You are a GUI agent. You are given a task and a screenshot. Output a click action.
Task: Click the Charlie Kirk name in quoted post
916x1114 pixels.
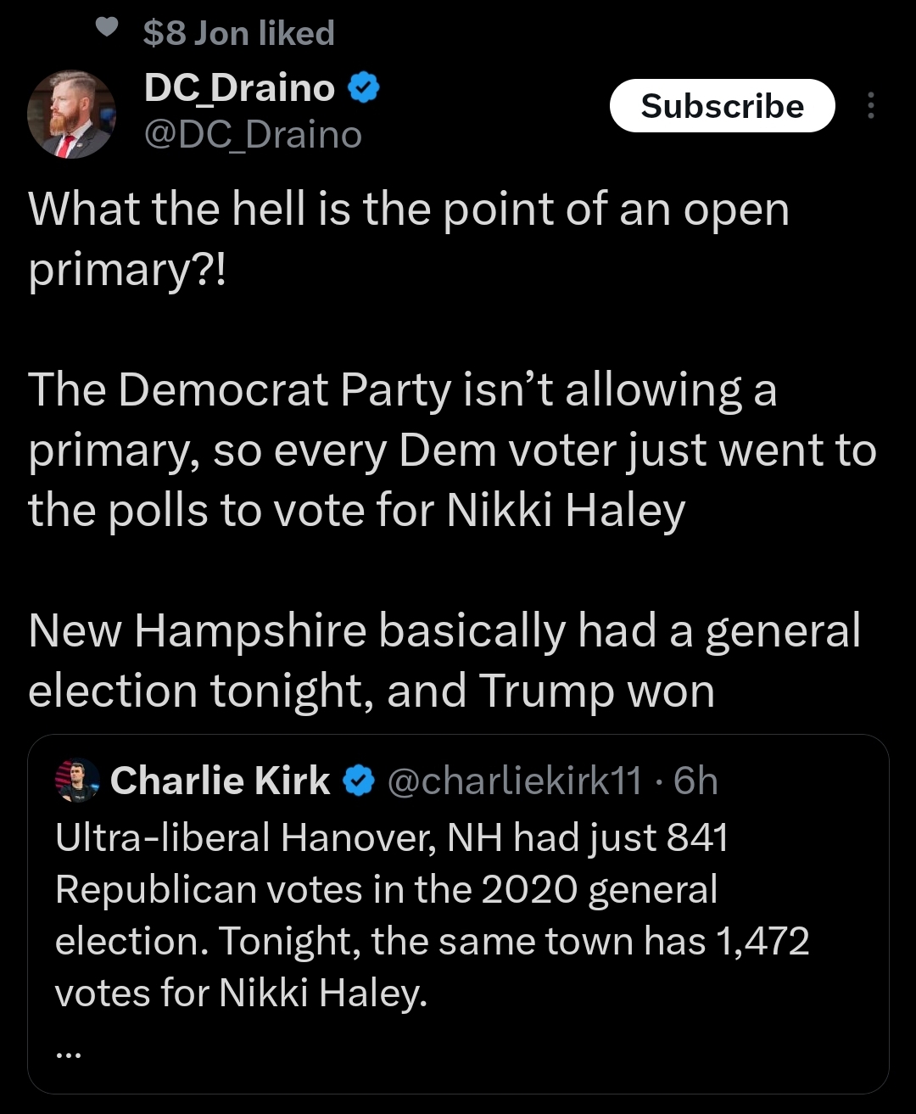[x=220, y=781]
